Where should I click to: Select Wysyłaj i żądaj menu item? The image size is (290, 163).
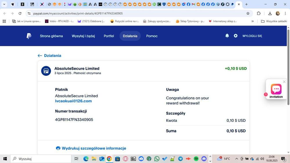pos(83,36)
